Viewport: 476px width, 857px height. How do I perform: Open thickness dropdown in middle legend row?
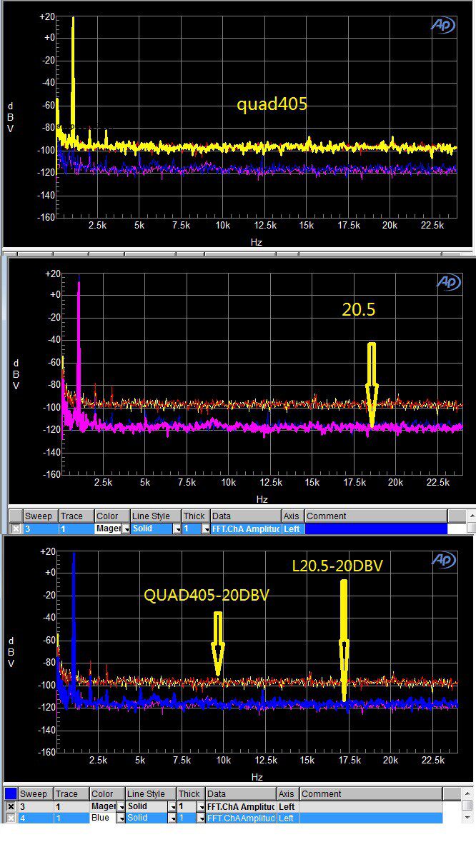[206, 529]
